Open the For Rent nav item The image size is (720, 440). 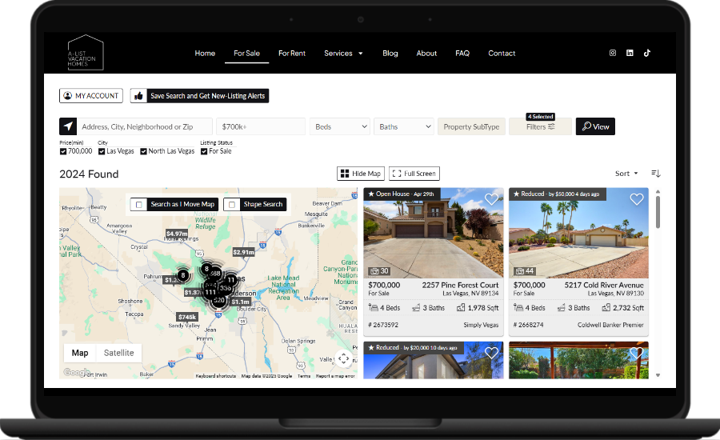[292, 54]
